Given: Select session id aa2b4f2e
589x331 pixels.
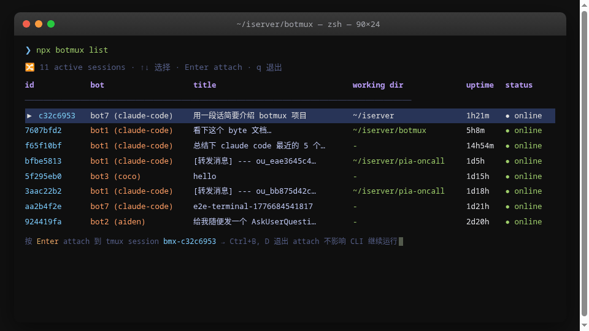Looking at the screenshot, I should coord(43,207).
